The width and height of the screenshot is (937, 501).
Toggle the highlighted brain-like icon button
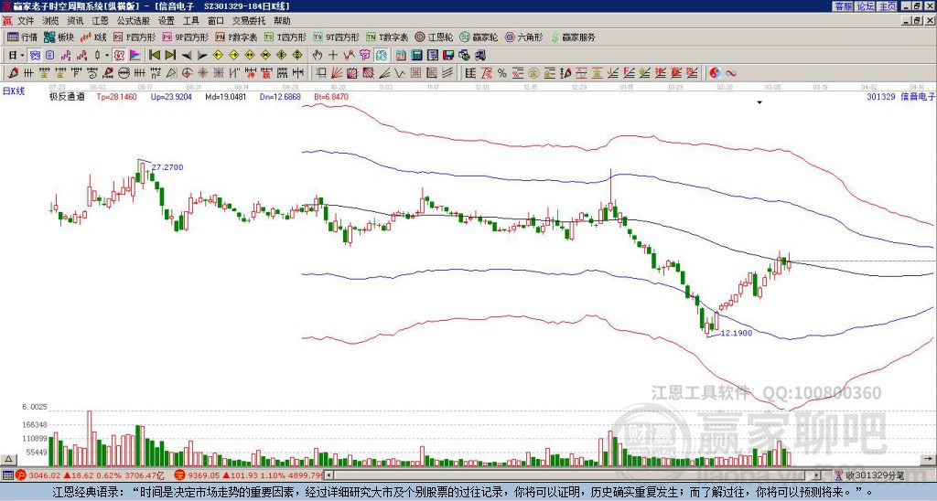(382, 56)
